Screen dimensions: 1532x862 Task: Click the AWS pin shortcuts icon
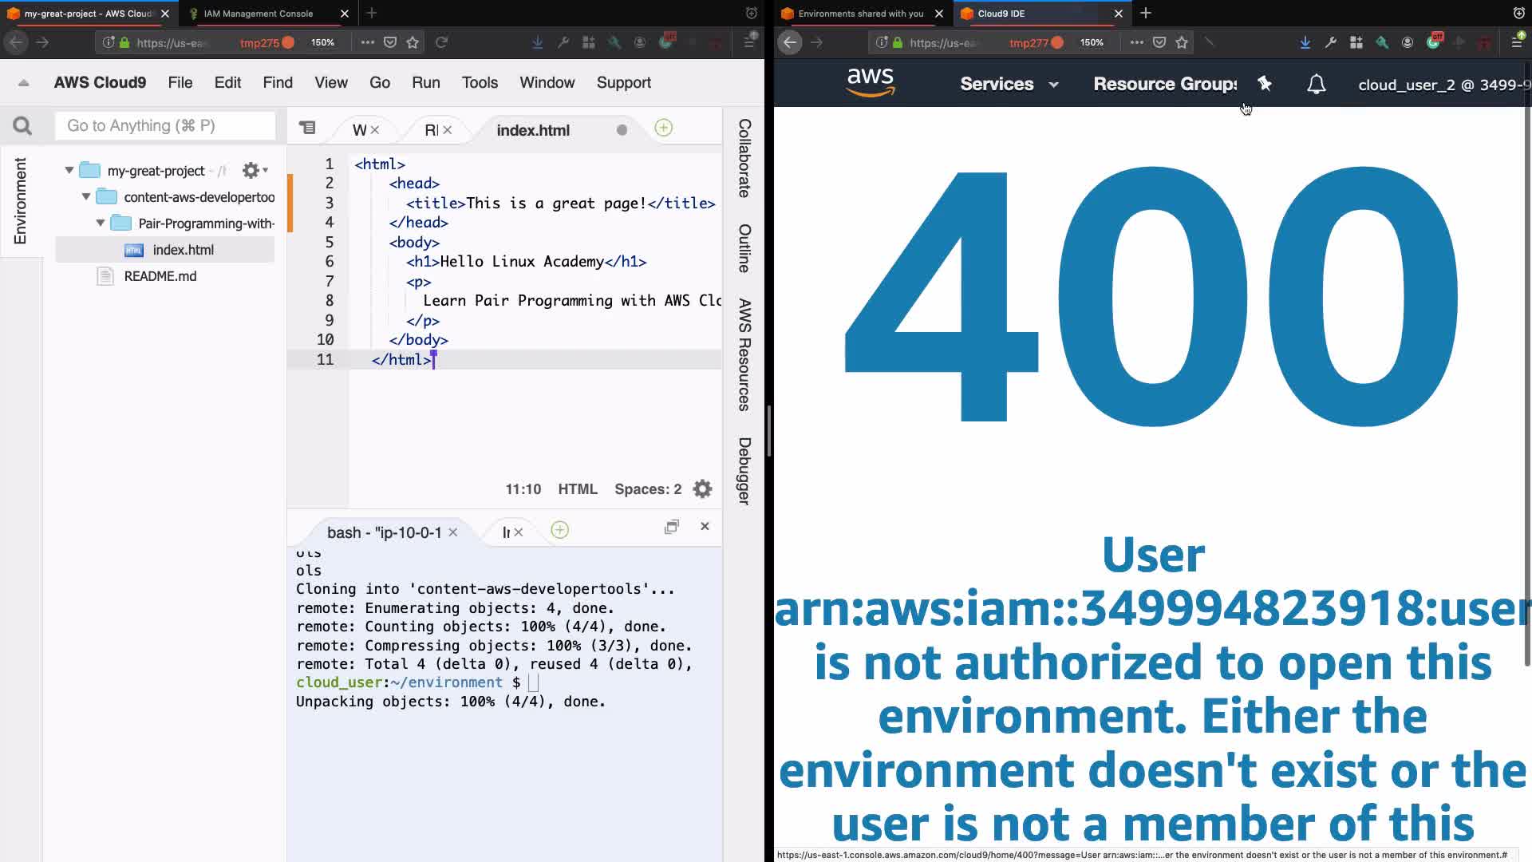[1265, 84]
